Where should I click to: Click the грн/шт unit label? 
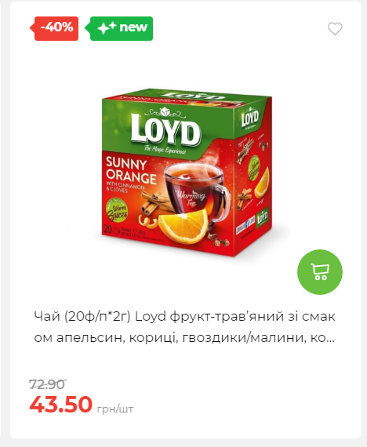(x=115, y=409)
